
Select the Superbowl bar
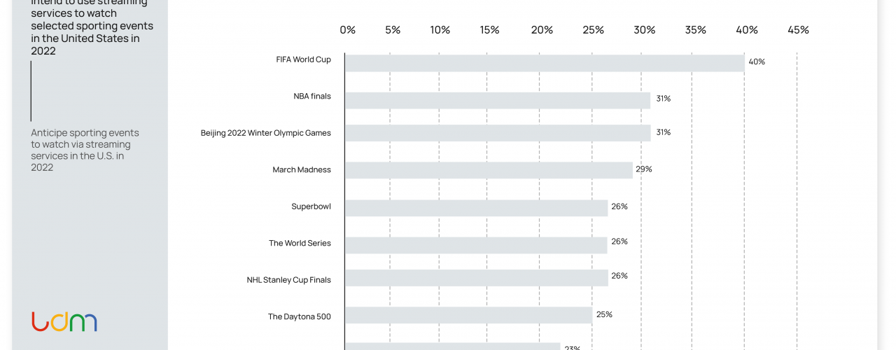coord(476,208)
